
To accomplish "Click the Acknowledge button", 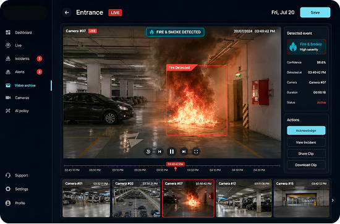I will [x=306, y=131].
